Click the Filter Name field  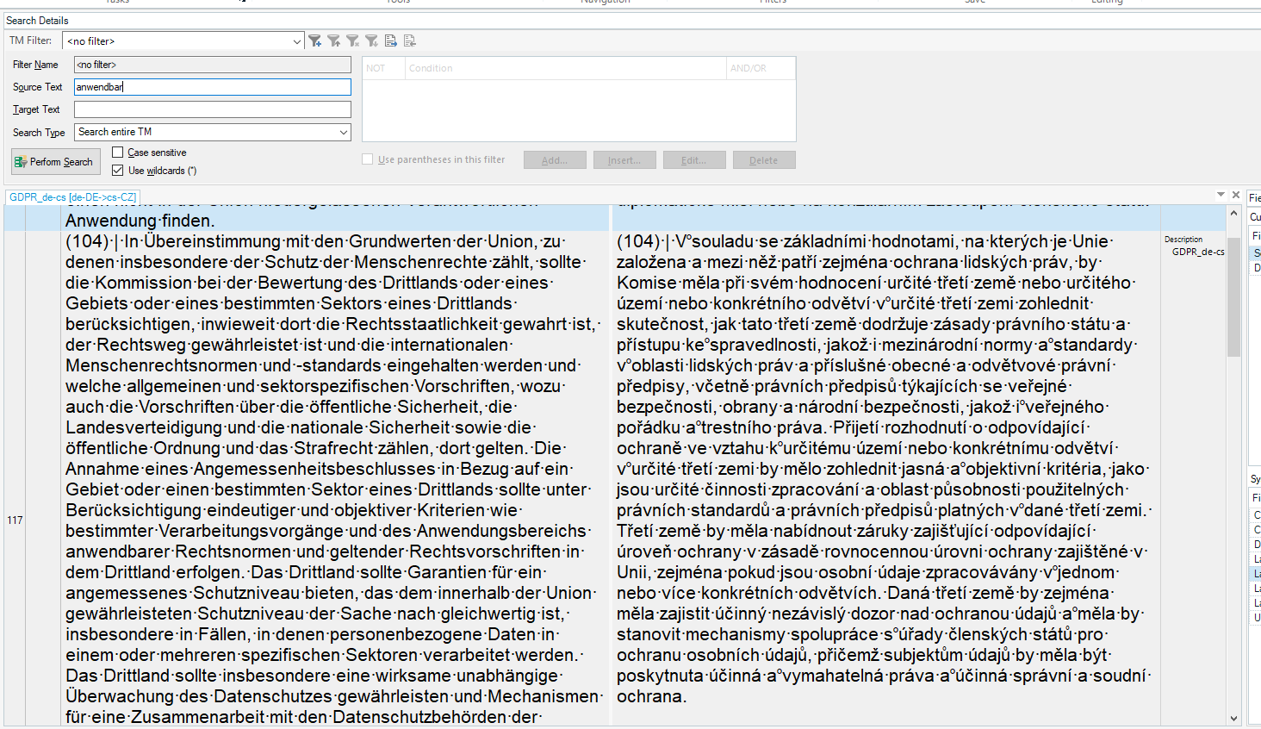click(x=213, y=65)
